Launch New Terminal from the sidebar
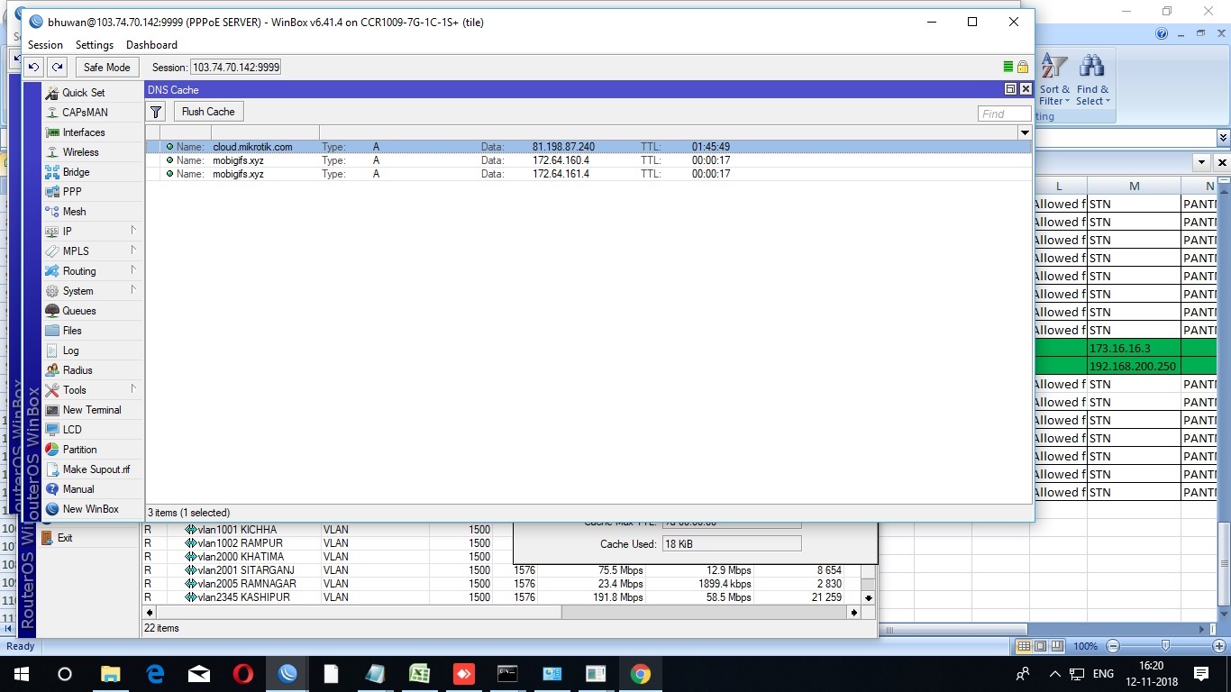This screenshot has height=692, width=1231. pyautogui.click(x=91, y=410)
